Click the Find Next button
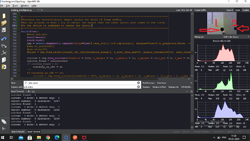 click(162, 83)
